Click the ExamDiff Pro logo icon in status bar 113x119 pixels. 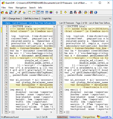tap(98, 117)
